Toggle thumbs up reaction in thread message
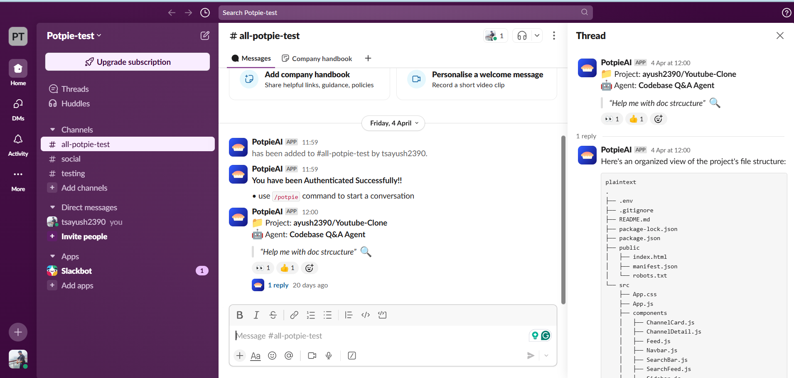 637,119
